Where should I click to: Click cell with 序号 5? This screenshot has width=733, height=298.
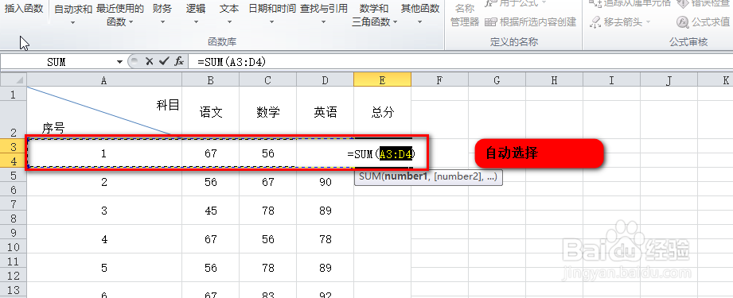[x=104, y=268]
